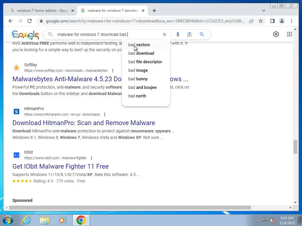The image size is (302, 226).
Task: Choose the 'bad north' suggestion
Action: (x=146, y=96)
